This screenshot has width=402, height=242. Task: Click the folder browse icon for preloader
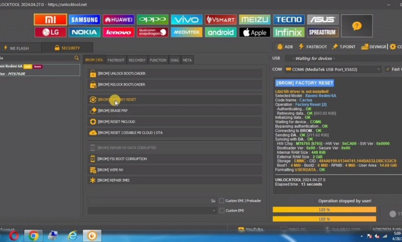click(x=213, y=201)
